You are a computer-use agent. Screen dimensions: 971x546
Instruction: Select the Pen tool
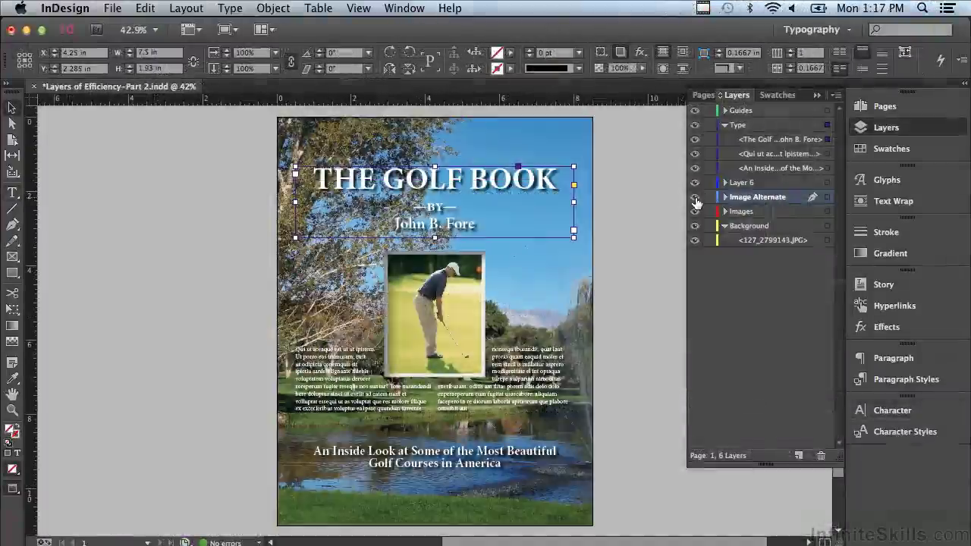(12, 224)
